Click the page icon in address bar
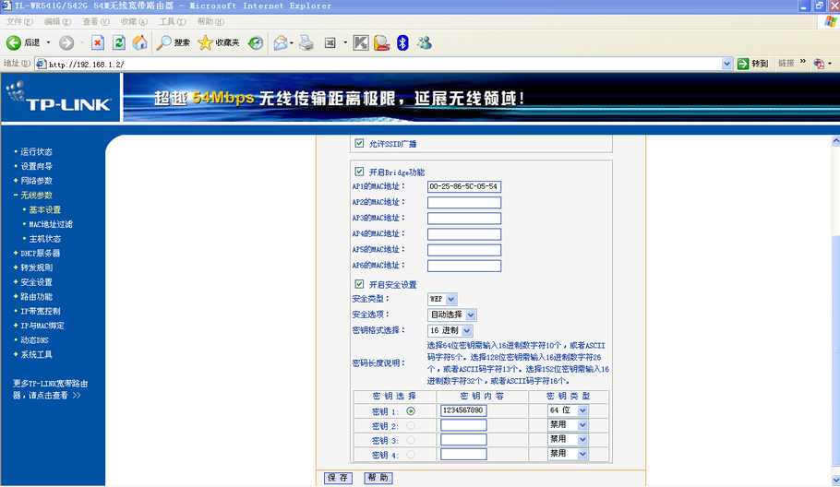This screenshot has width=840, height=487. point(42,65)
